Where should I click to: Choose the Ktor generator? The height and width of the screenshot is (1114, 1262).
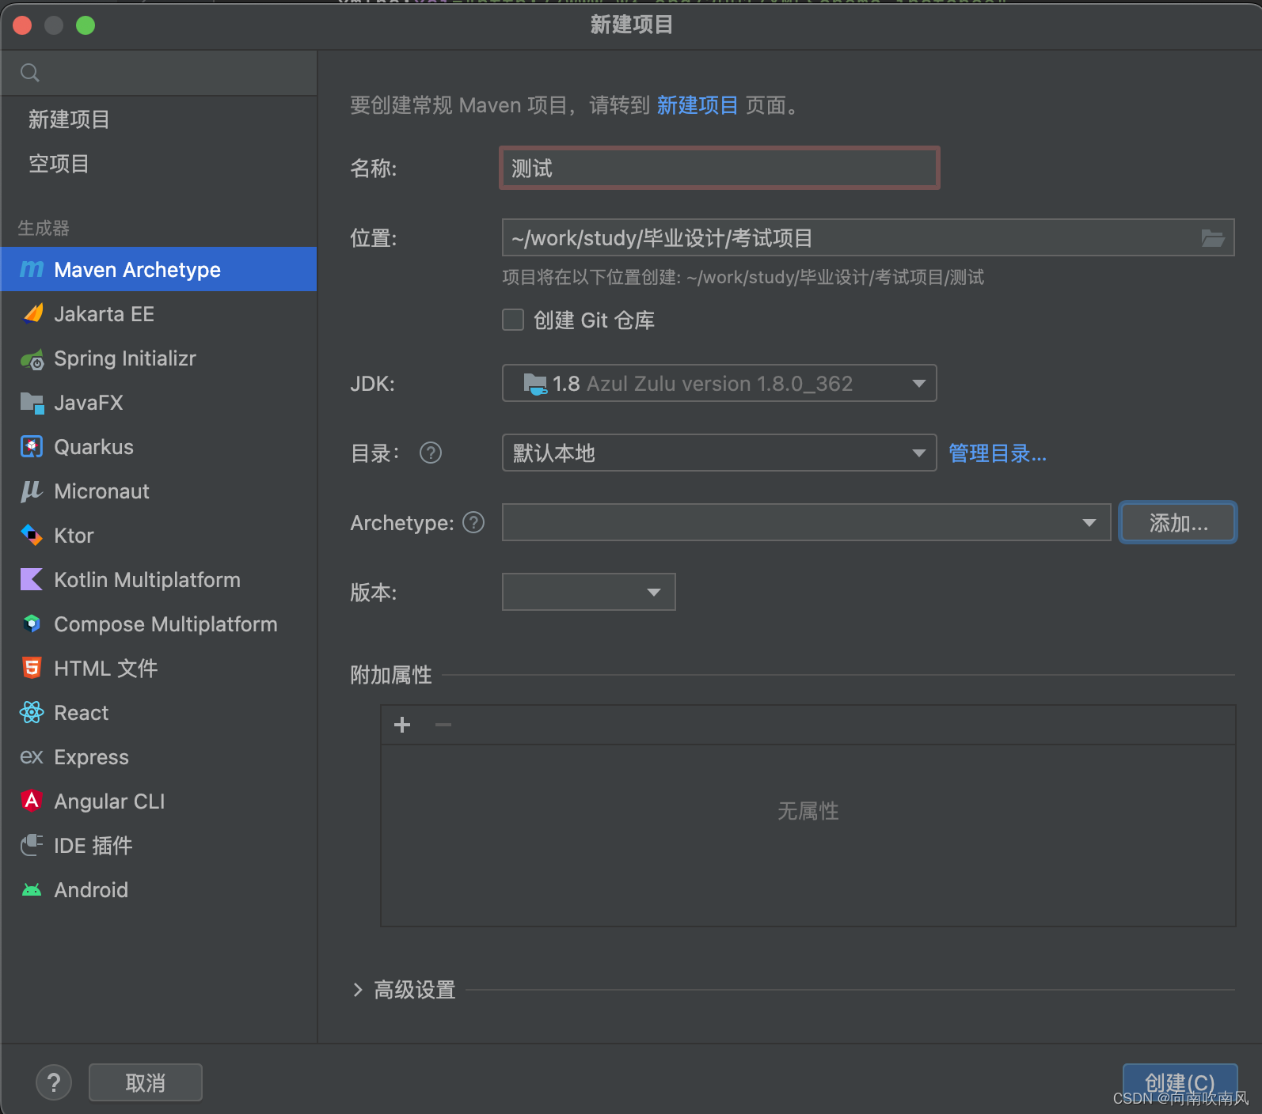(158, 536)
